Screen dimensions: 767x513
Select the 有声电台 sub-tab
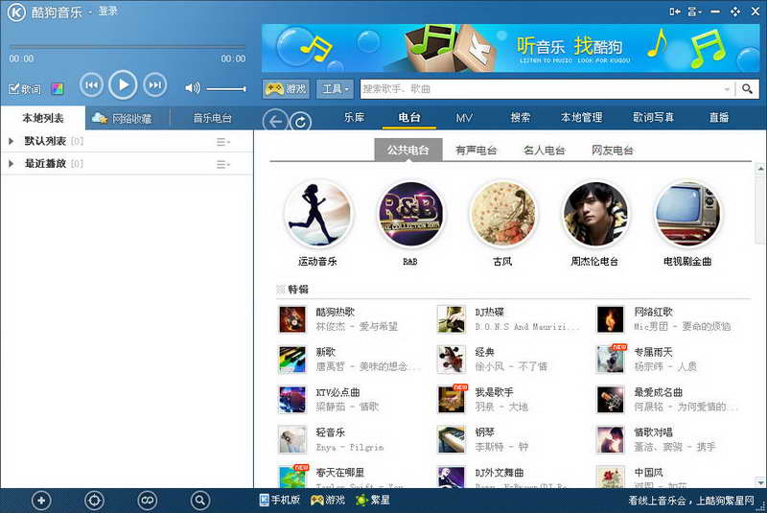coord(476,151)
